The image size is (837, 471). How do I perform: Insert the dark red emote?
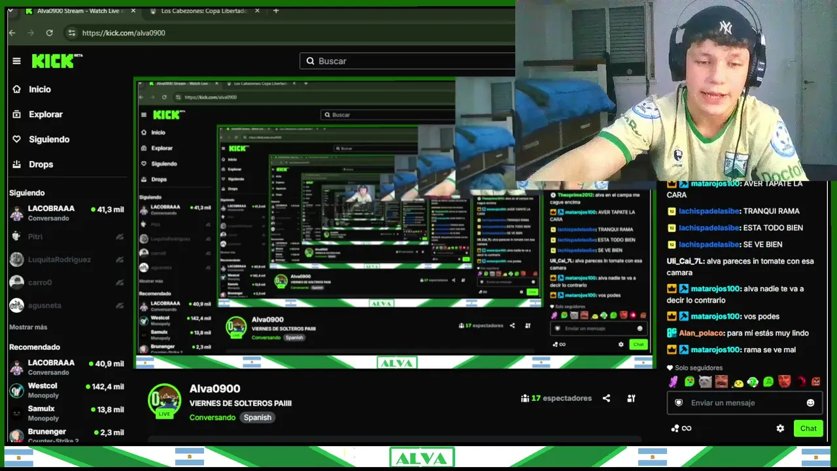coord(800,381)
